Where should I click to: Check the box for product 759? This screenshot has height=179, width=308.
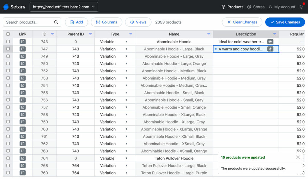coord(8,122)
